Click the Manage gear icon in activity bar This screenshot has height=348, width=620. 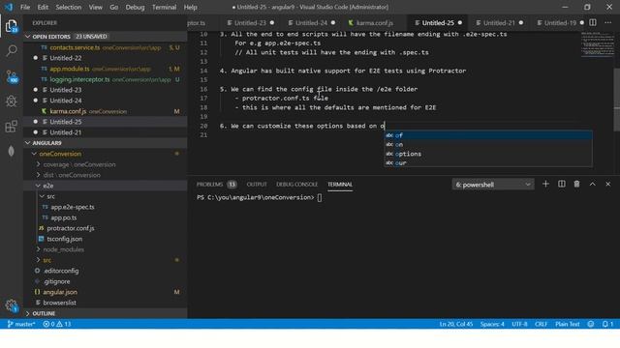(x=12, y=305)
